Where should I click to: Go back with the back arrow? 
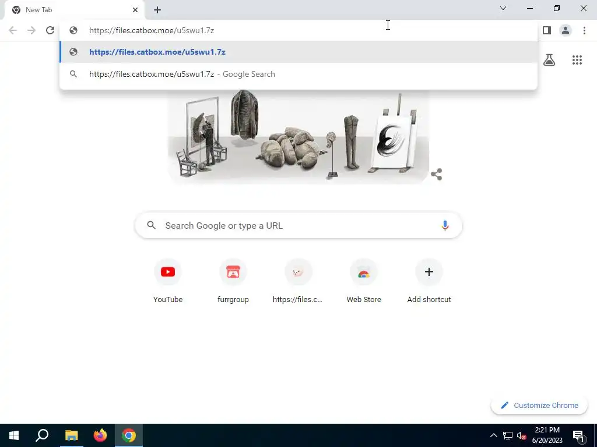[13, 30]
